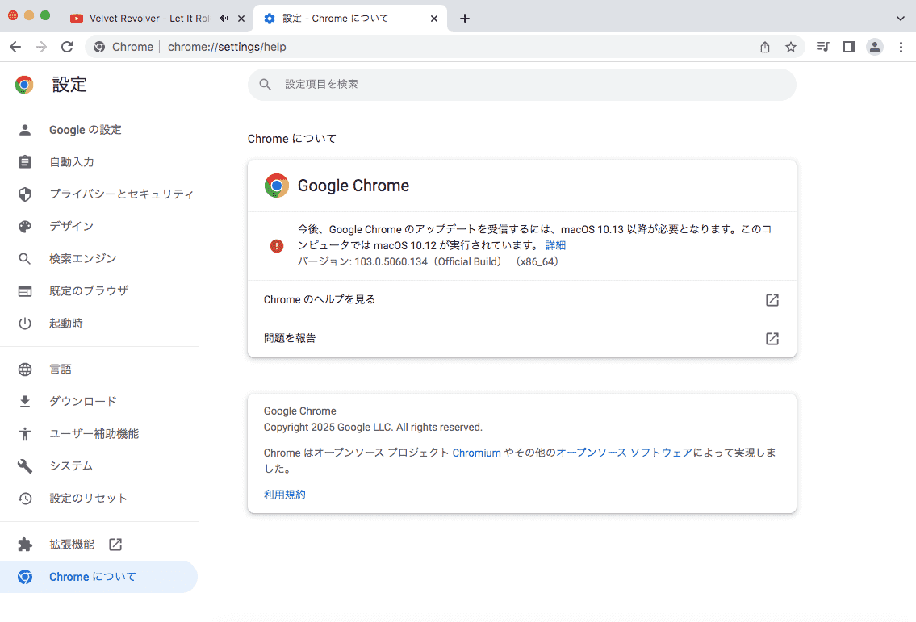Screen dimensions: 916x622
Task: Go back using the back arrow
Action: pos(15,47)
